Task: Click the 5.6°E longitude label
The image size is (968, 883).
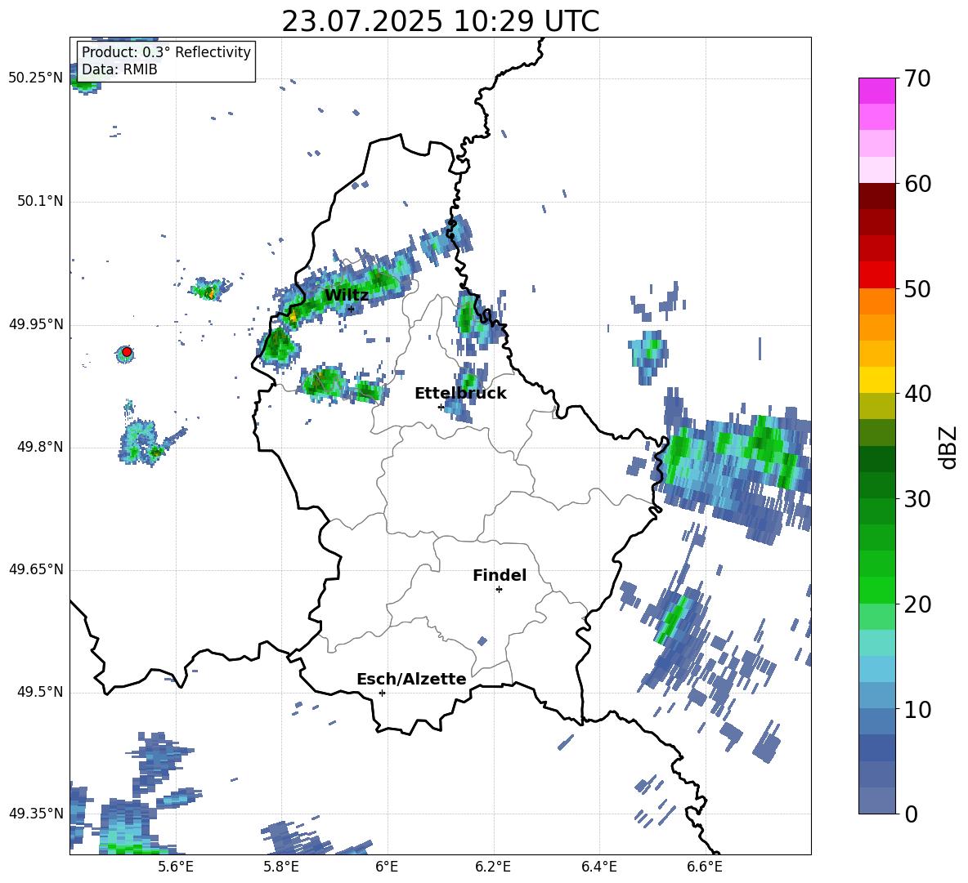Action: (x=176, y=867)
